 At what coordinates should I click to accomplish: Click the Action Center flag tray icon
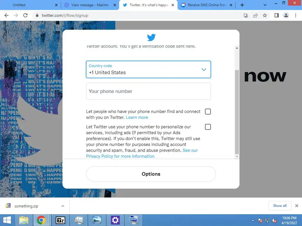(260, 220)
